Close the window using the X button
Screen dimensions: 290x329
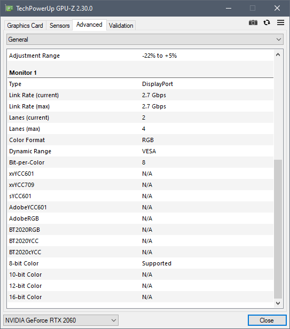click(x=277, y=9)
